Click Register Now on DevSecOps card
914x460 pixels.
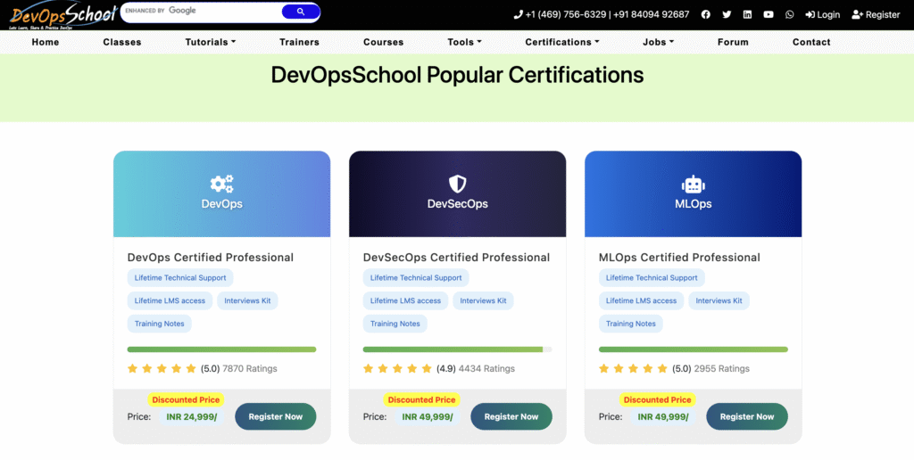(511, 416)
